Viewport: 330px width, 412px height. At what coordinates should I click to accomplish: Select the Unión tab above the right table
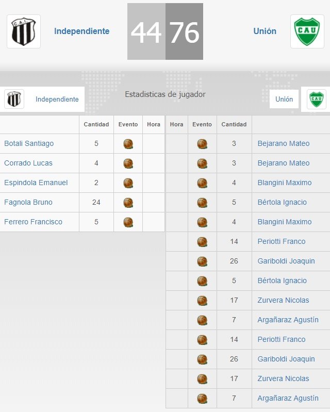(x=284, y=99)
